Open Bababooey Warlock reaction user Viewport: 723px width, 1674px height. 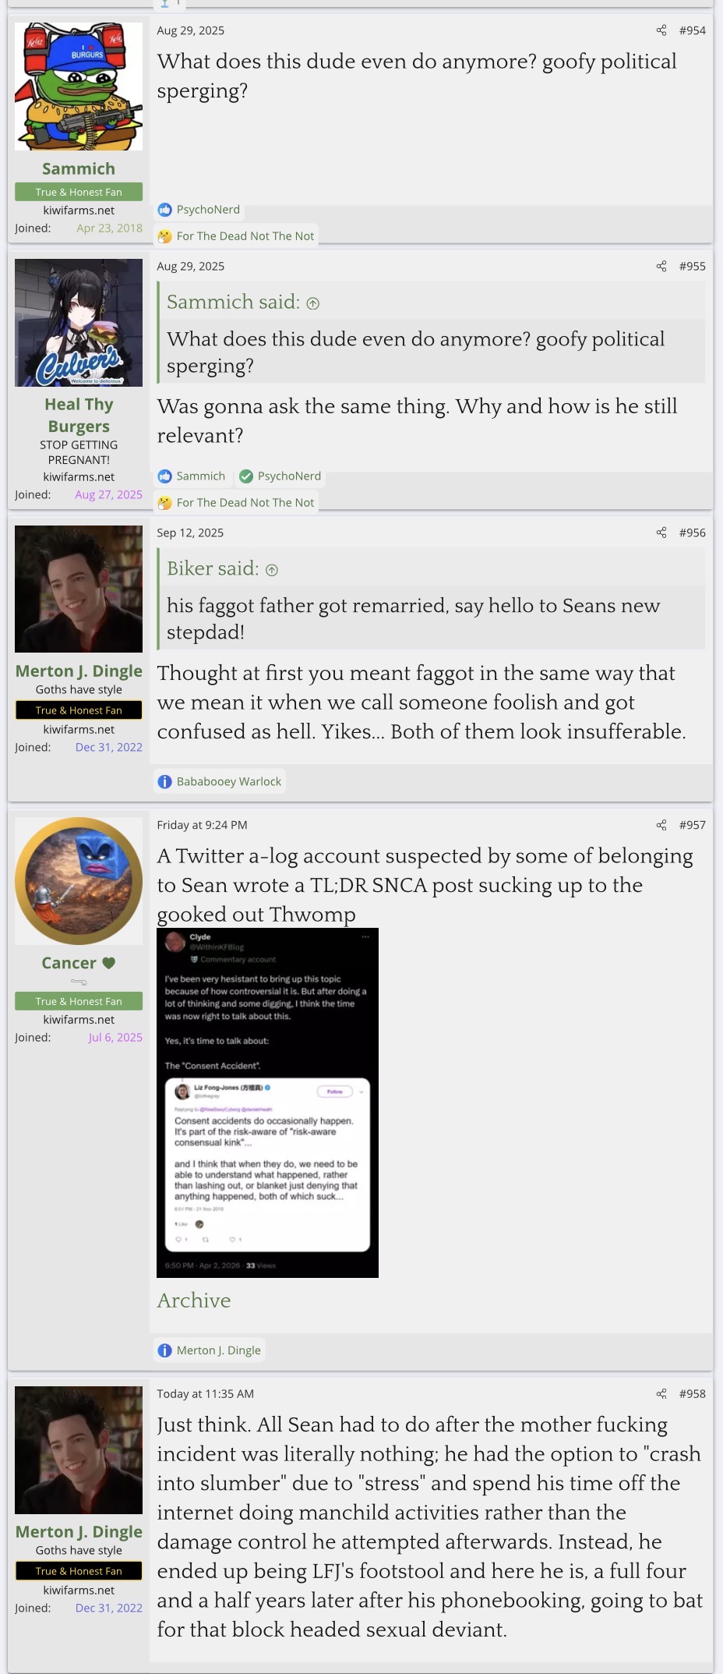[228, 781]
